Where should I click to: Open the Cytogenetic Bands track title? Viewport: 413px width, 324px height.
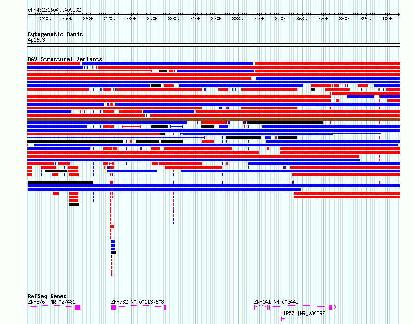(55, 34)
